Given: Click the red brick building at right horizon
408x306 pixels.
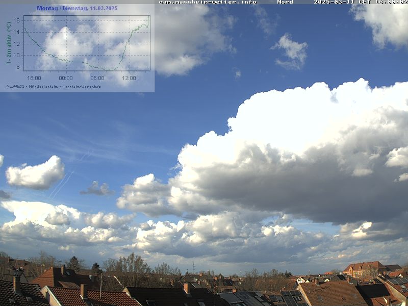Looking at the screenshot, I should point(364,269).
